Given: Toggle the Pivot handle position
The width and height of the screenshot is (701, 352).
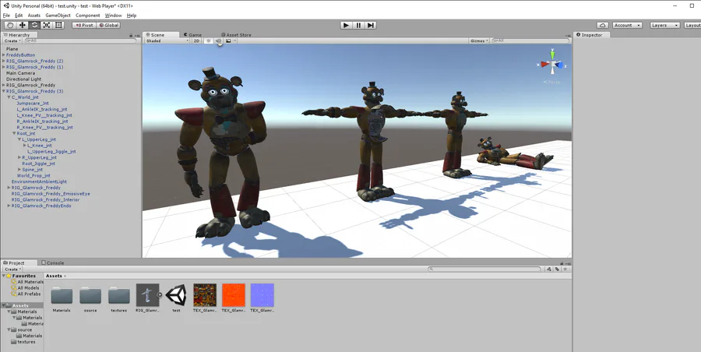Looking at the screenshot, I should (x=84, y=26).
